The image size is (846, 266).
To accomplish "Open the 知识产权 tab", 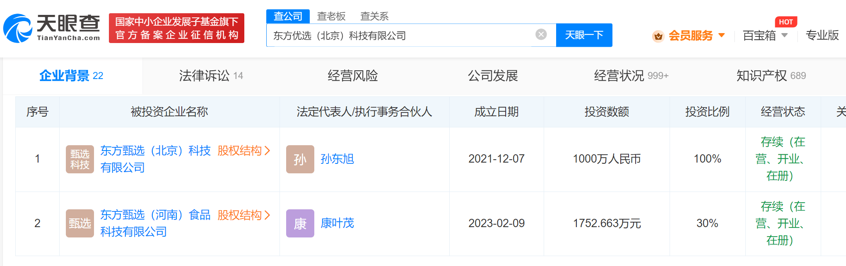I will [771, 76].
